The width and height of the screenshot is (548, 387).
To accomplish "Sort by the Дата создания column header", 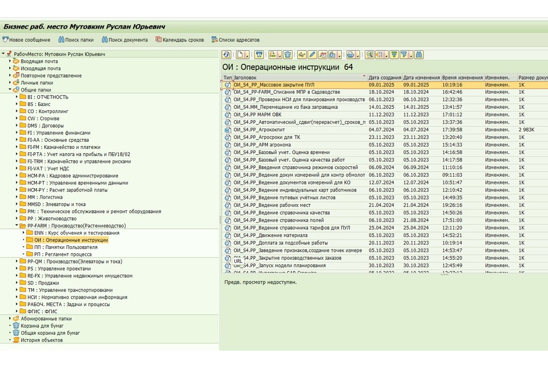I will click(x=385, y=77).
